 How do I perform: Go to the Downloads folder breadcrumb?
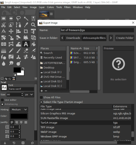(73, 38)
